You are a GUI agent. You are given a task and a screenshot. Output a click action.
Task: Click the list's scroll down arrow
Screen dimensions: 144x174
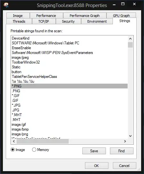tap(130, 136)
